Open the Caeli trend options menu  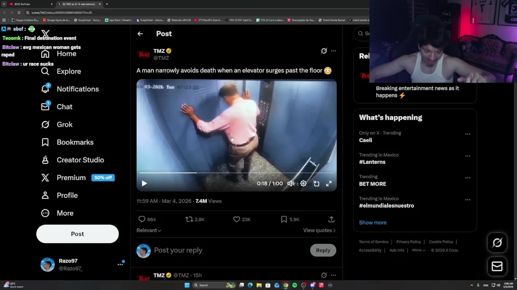point(468,134)
